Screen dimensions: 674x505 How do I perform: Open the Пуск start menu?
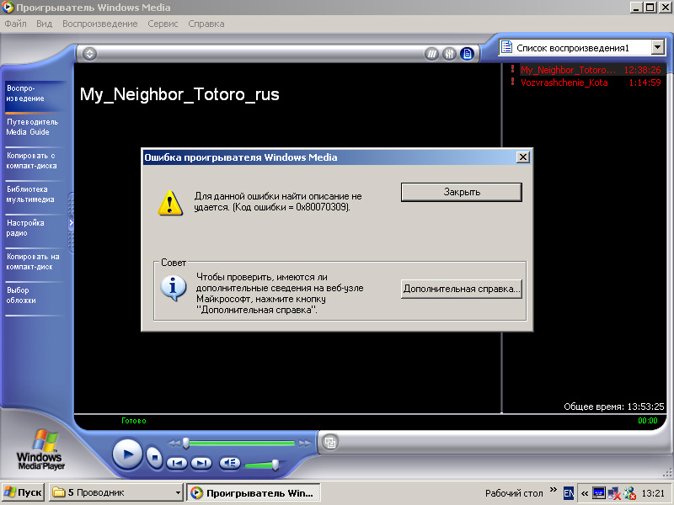tap(24, 492)
